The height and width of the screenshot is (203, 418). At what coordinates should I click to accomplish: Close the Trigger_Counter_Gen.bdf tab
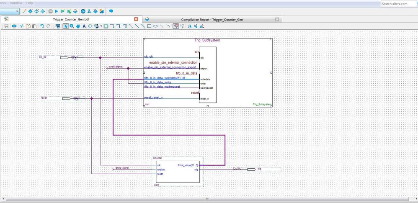pos(136,19)
